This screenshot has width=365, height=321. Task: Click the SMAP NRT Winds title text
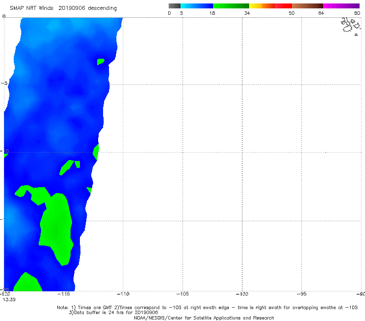[32, 8]
